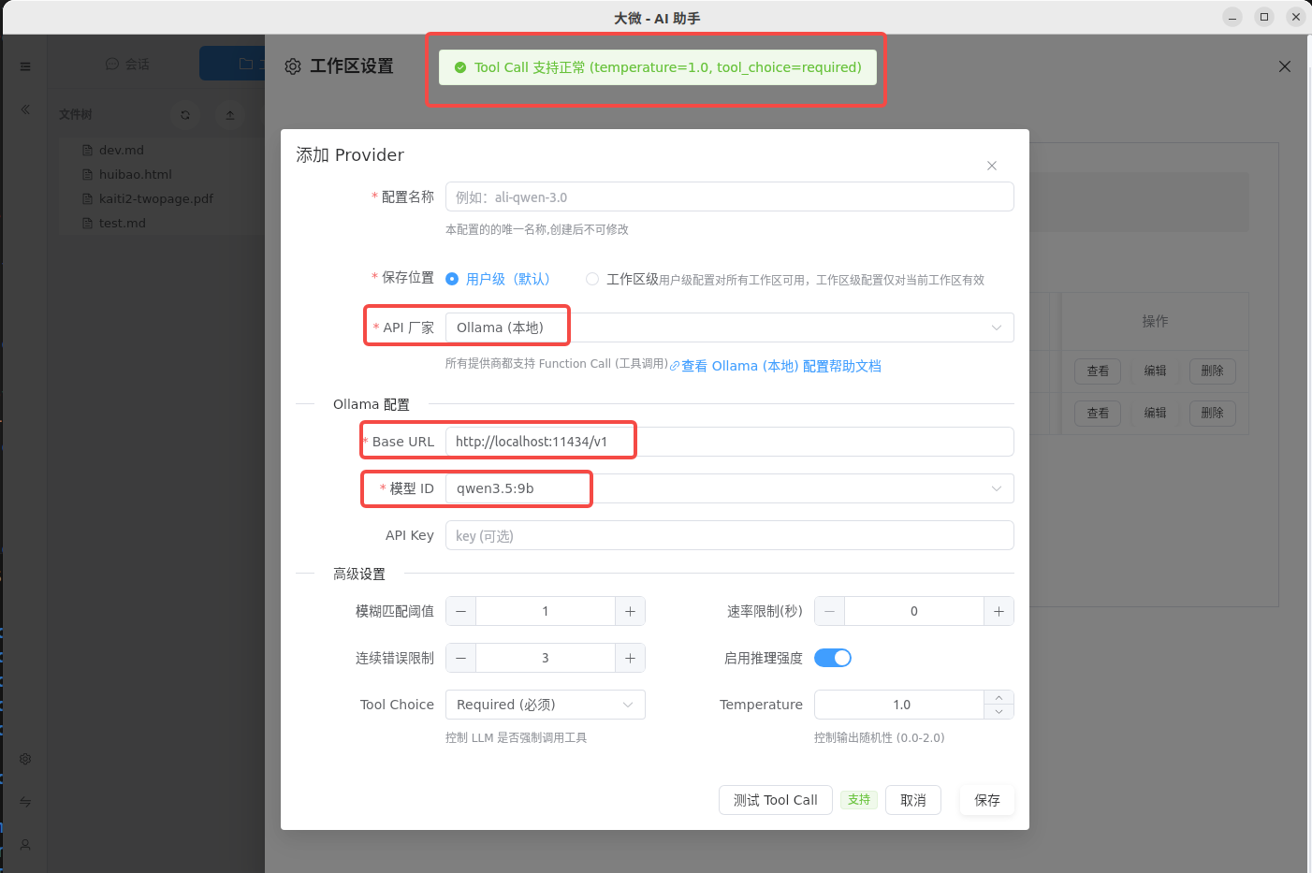The height and width of the screenshot is (873, 1312).
Task: Focus the configuration name input field
Action: pos(729,197)
